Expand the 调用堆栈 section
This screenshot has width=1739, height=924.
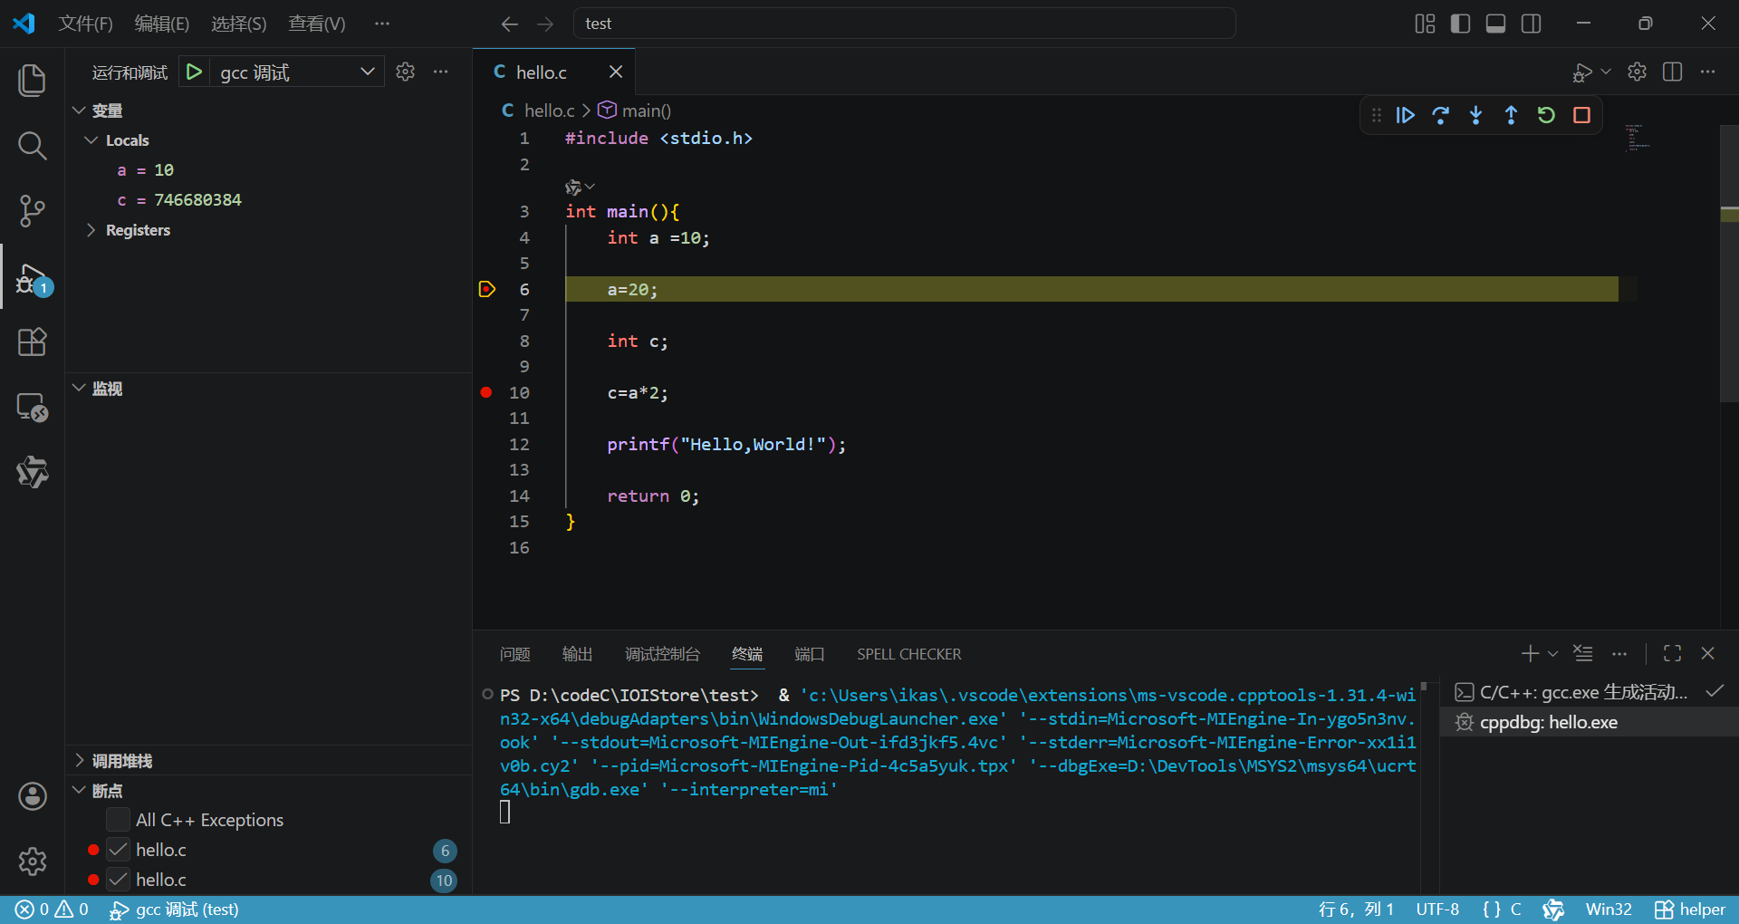pos(79,760)
